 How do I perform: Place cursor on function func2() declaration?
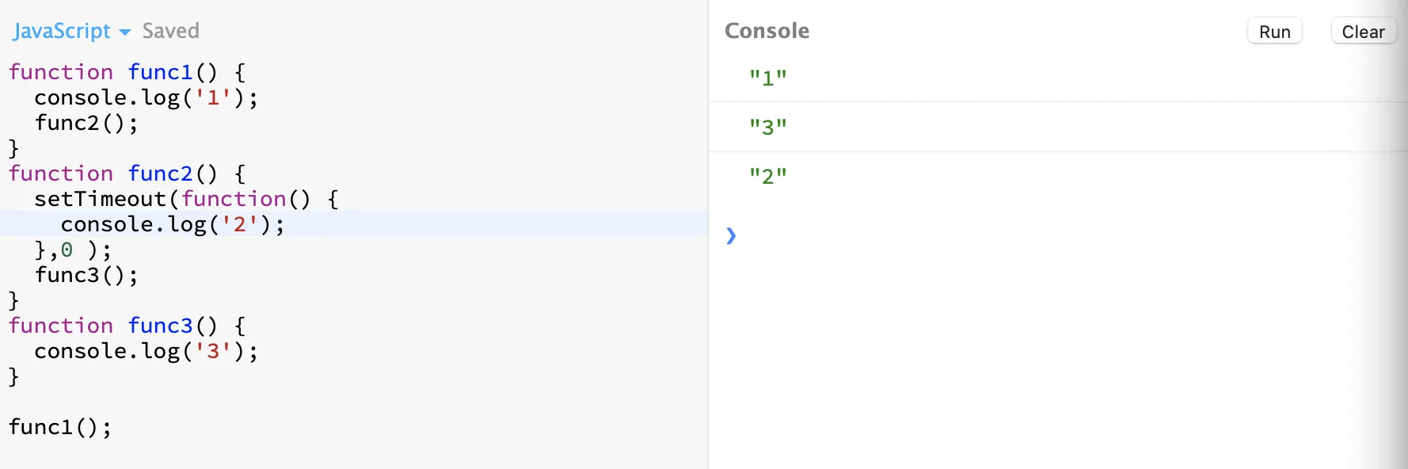(127, 173)
